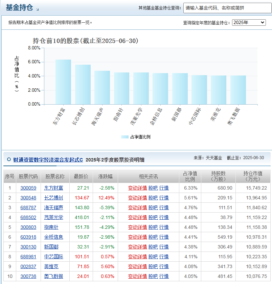Screen dimensions: 272x284
Task: Click the 来源：天天基金 source text
Action: [208, 158]
